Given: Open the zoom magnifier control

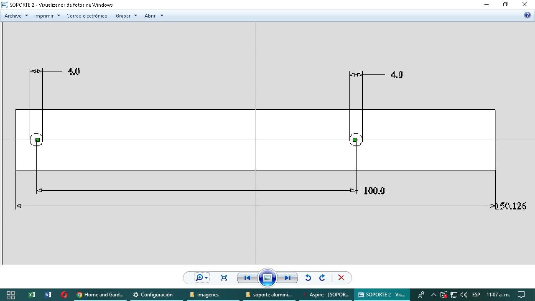Looking at the screenshot, I should click(199, 278).
